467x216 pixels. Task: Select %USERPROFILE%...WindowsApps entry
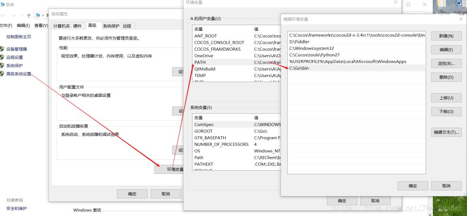click(x=356, y=61)
